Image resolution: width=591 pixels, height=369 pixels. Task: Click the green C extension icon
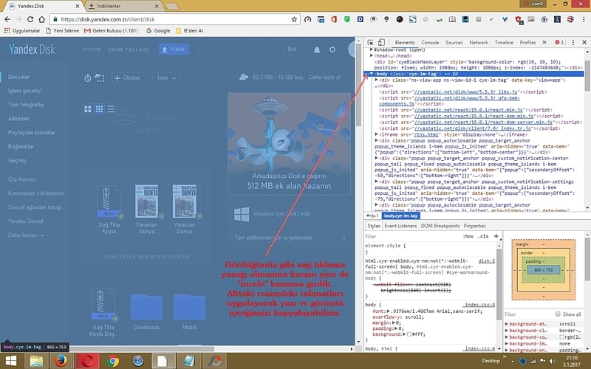coord(346,19)
